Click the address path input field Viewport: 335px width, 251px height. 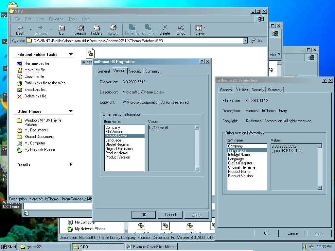tap(137, 41)
